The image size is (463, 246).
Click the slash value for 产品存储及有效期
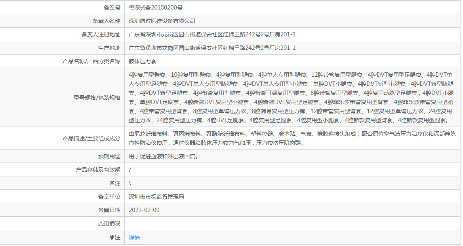[x=130, y=170]
